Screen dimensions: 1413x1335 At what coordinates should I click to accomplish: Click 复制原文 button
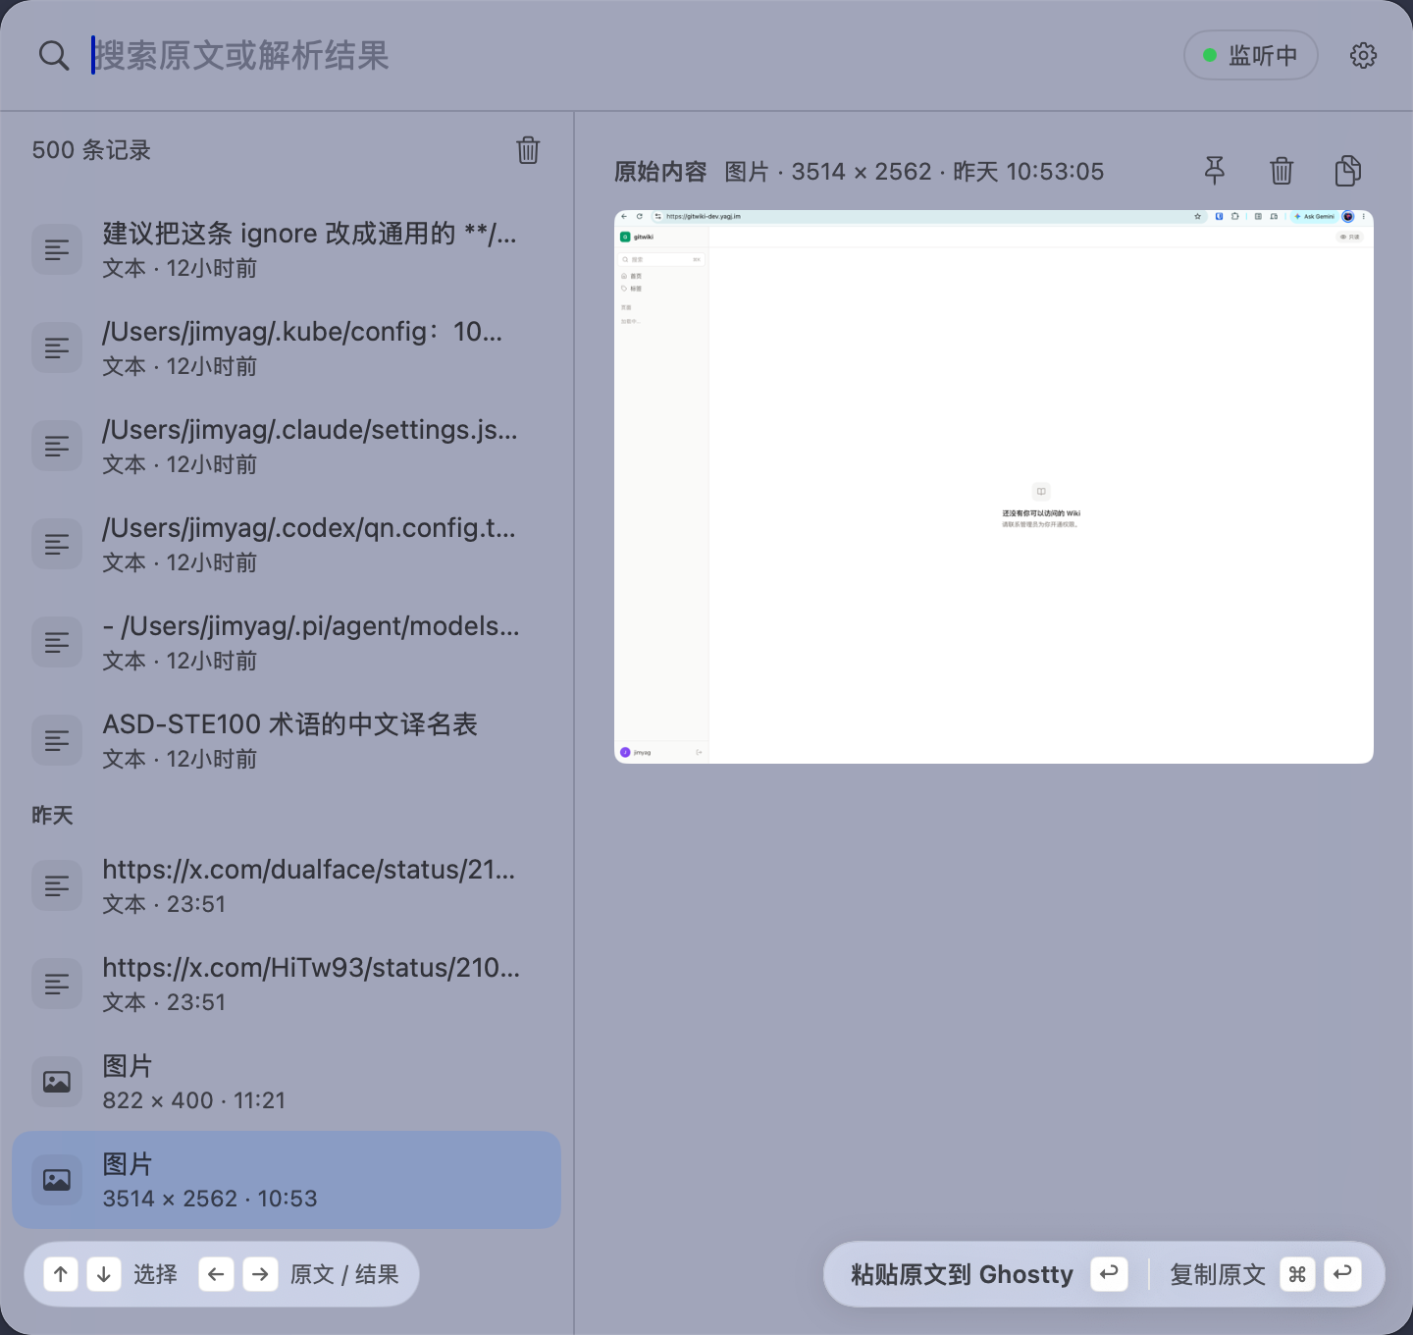click(x=1266, y=1274)
